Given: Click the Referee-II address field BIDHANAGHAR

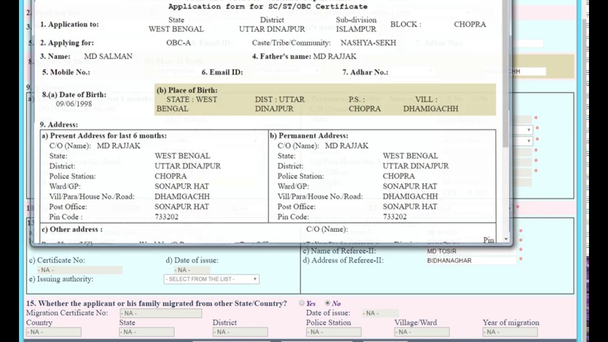Looking at the screenshot, I should click(x=471, y=260).
